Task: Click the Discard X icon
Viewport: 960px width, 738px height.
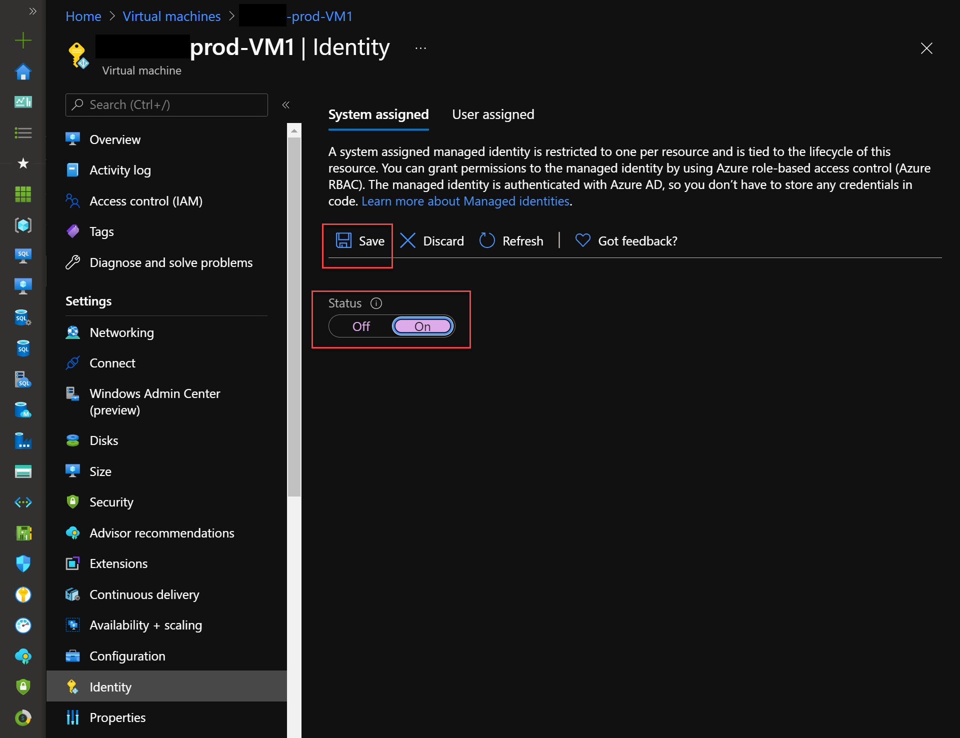Action: tap(408, 241)
